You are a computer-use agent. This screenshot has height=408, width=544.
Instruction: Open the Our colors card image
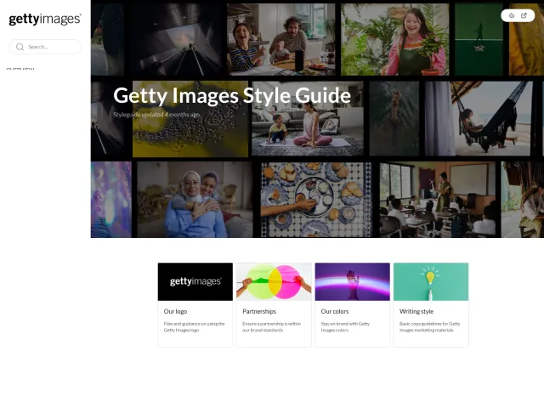tap(353, 281)
